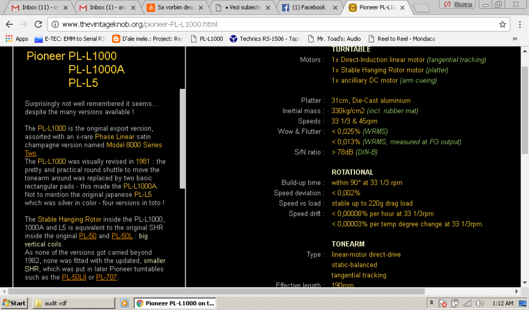Switch to the Inbox (11) Gmail tab
Screen dimensions: 529x310
click(39, 7)
